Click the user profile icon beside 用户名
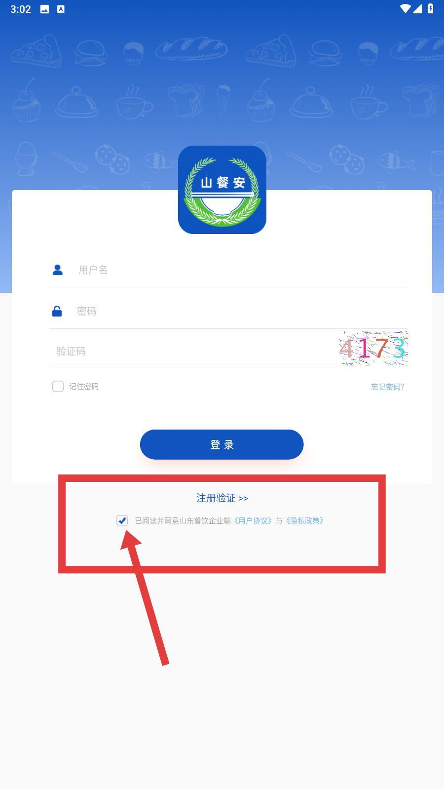The image size is (444, 790). (x=58, y=270)
